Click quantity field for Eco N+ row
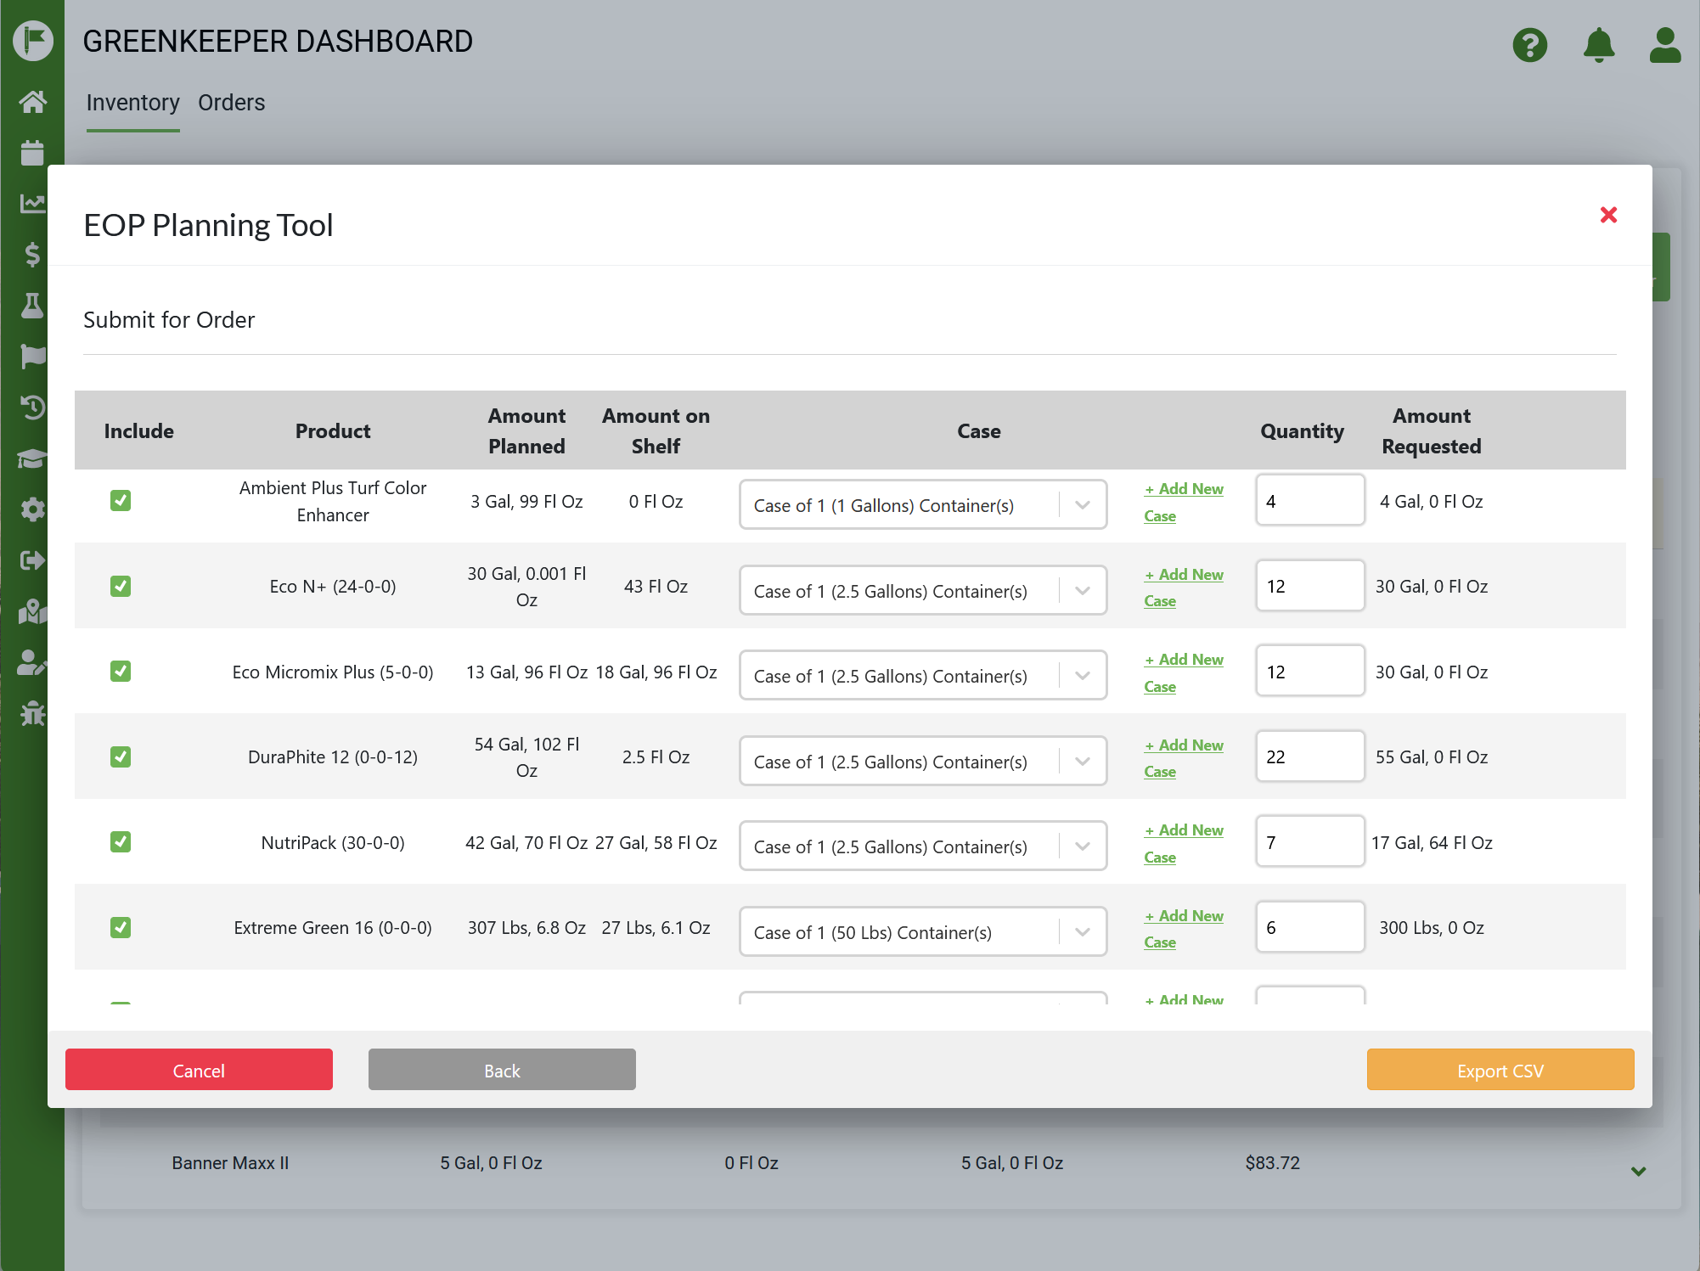1700x1271 pixels. click(1310, 586)
